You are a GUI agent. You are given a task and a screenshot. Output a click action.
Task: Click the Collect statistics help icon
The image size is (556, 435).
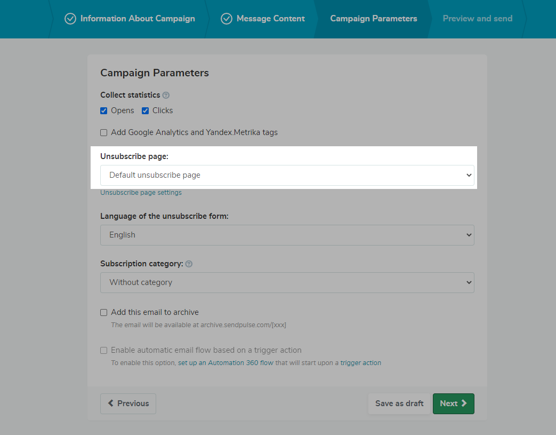(x=166, y=96)
